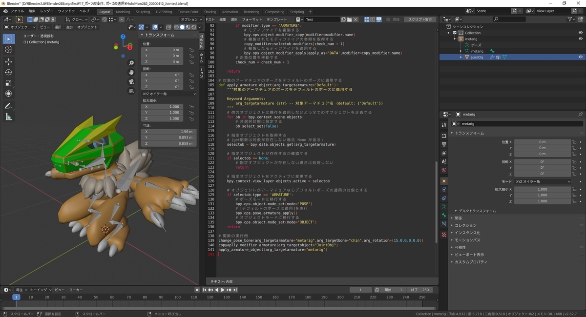Toggle line numbers display in text editor

point(366,20)
